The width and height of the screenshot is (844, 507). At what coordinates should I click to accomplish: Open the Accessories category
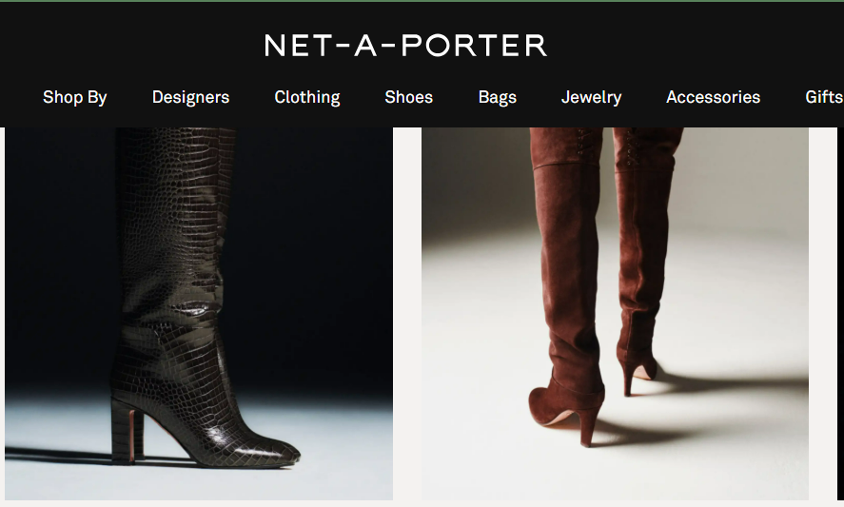(x=714, y=97)
